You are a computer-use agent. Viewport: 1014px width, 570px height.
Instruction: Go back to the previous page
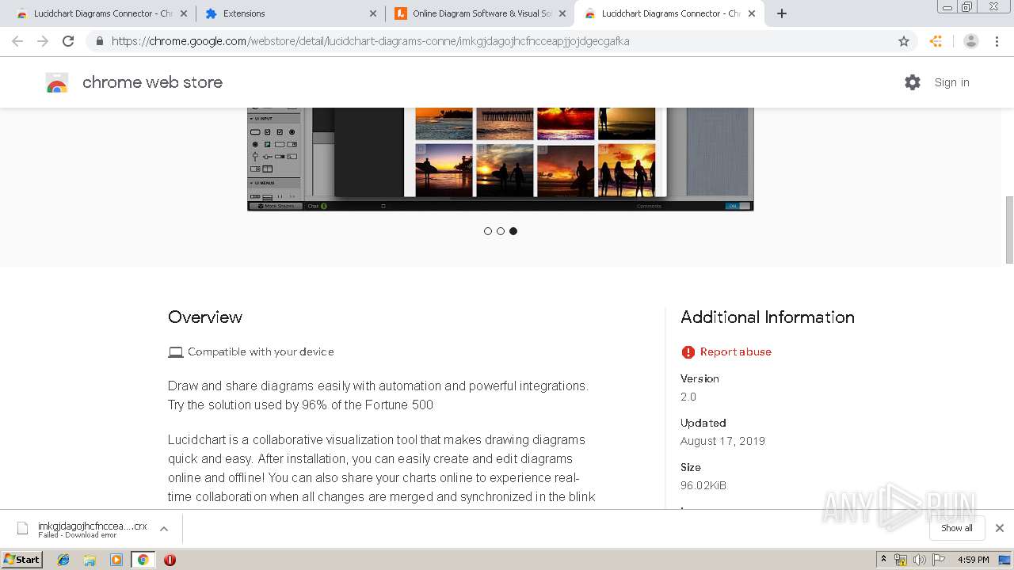click(17, 41)
